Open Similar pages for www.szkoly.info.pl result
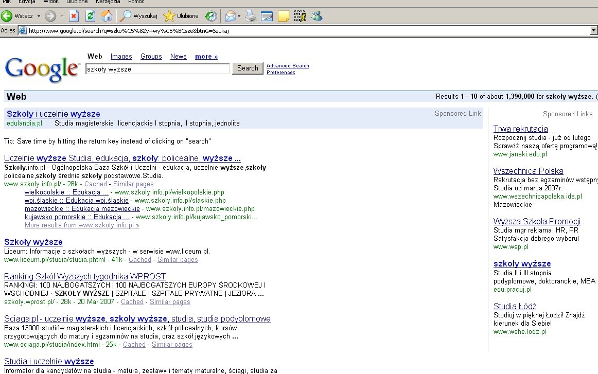This screenshot has height=374, width=598. [x=133, y=184]
